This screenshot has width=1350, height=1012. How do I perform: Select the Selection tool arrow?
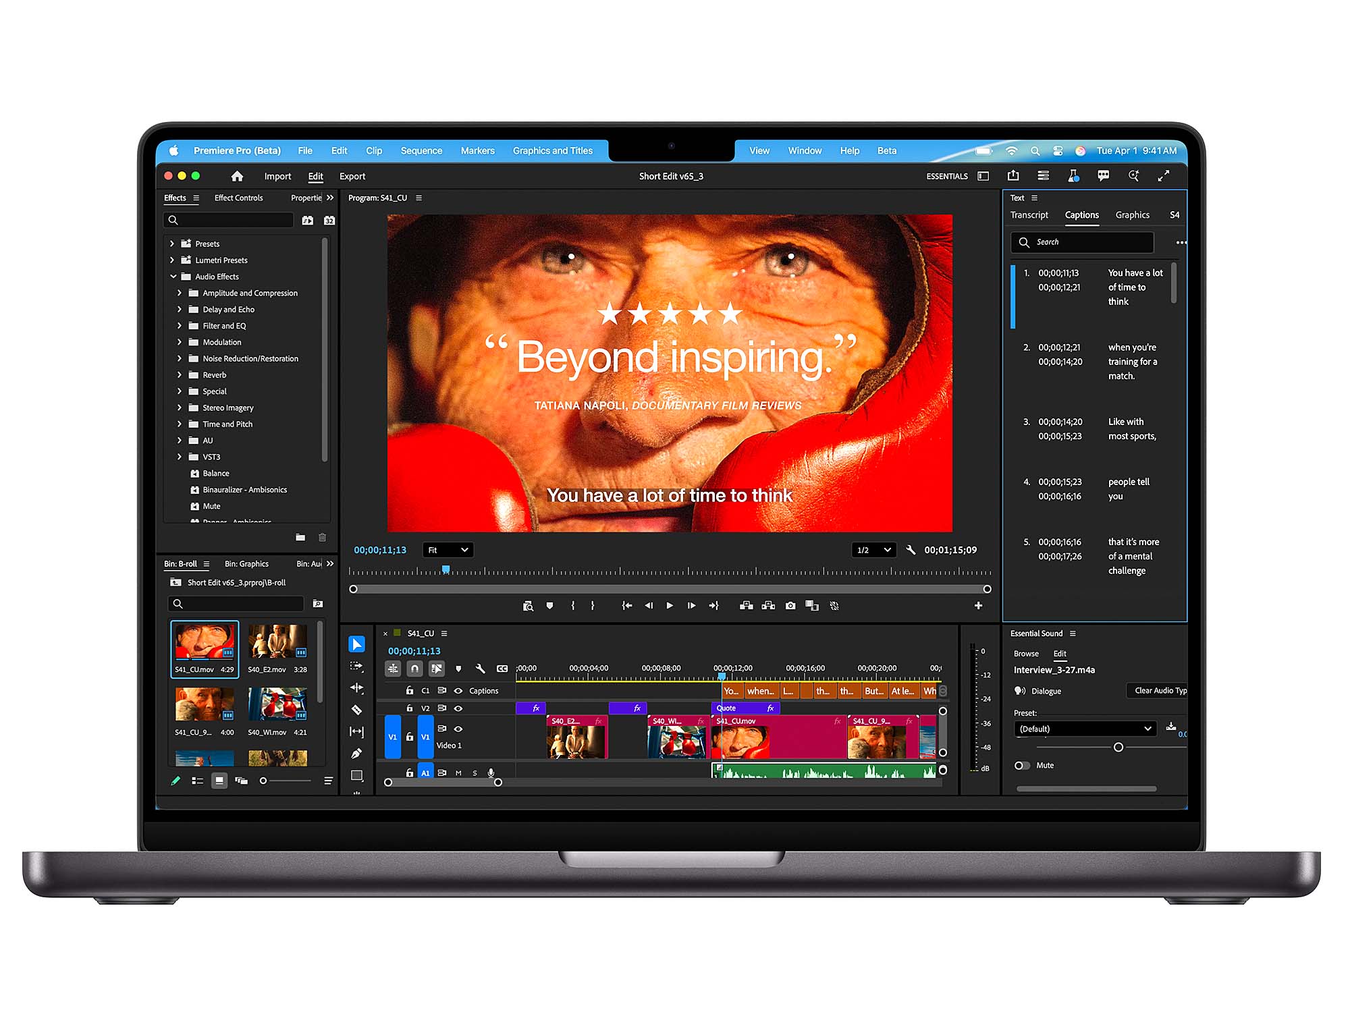coord(356,644)
